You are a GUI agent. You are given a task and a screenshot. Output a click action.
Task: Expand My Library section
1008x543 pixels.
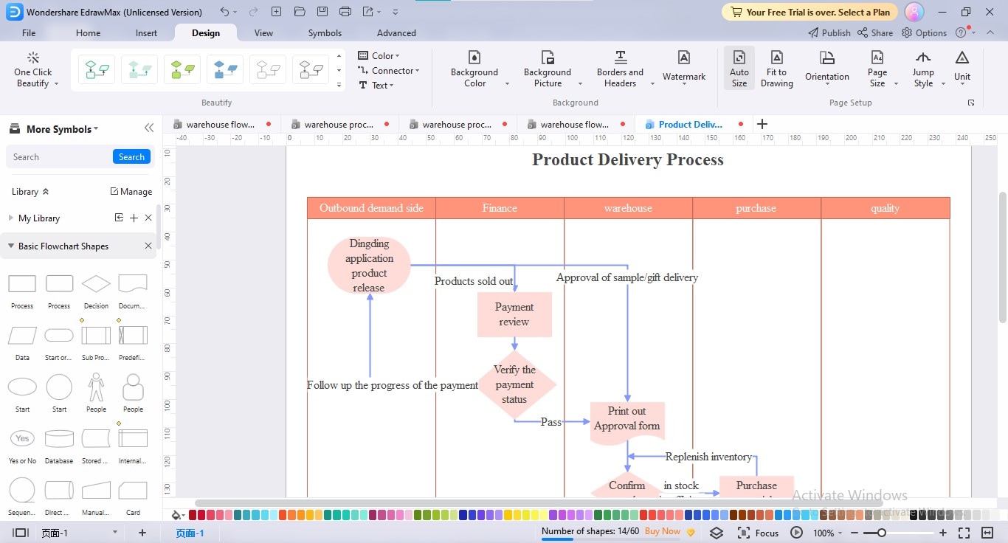point(11,218)
